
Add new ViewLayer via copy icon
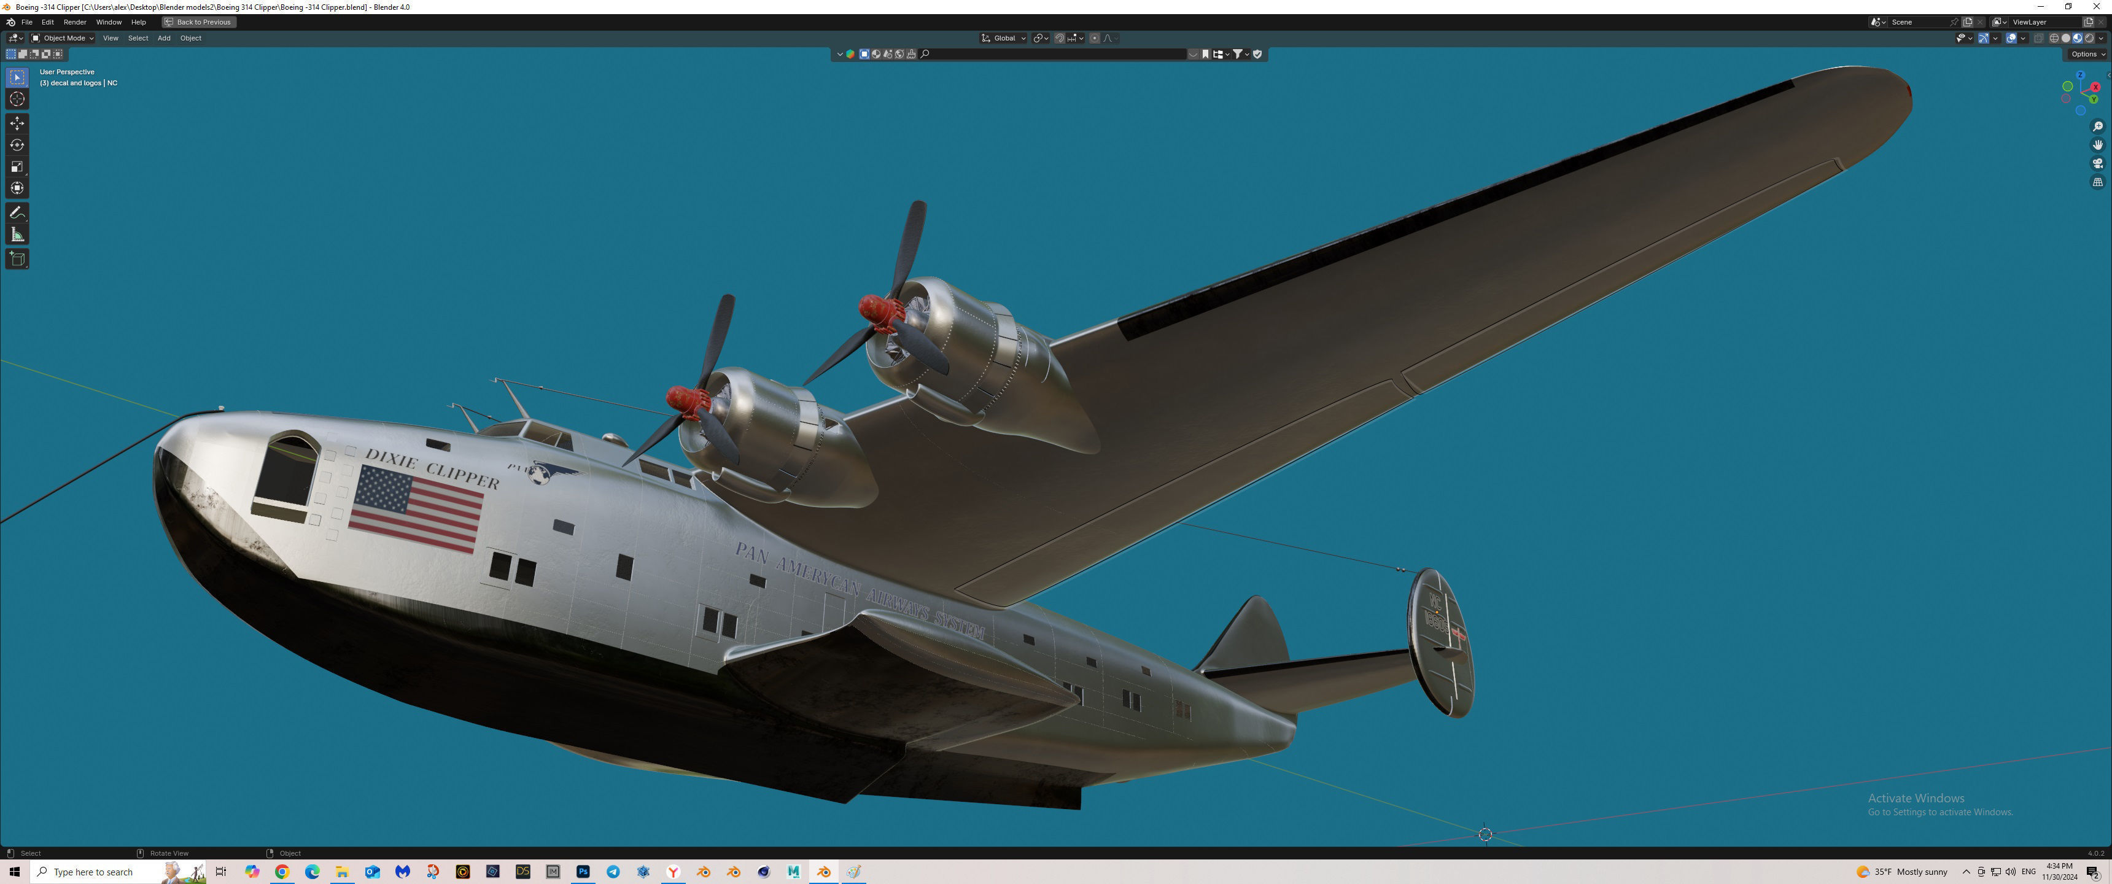click(2088, 22)
